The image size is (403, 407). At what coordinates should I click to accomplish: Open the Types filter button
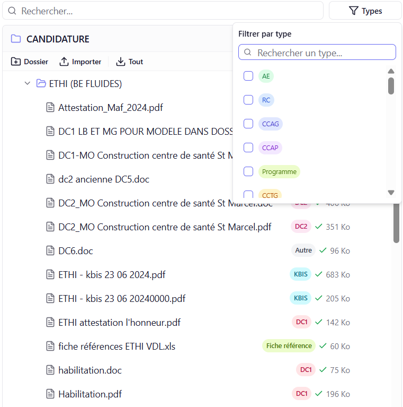point(365,11)
